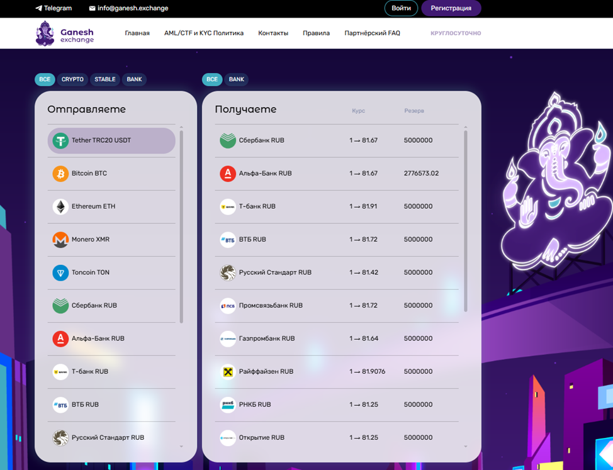Open the Правила page
This screenshot has width=613, height=470.
pos(317,33)
